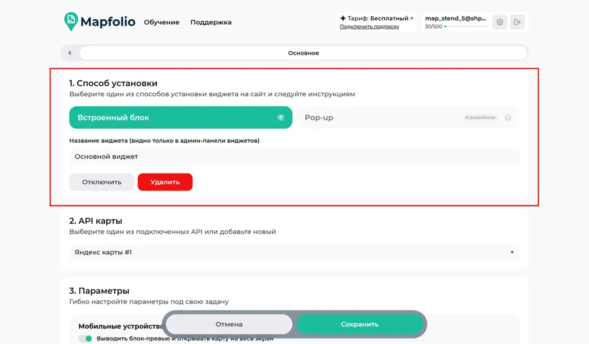Click the red Удалить button

tap(165, 182)
